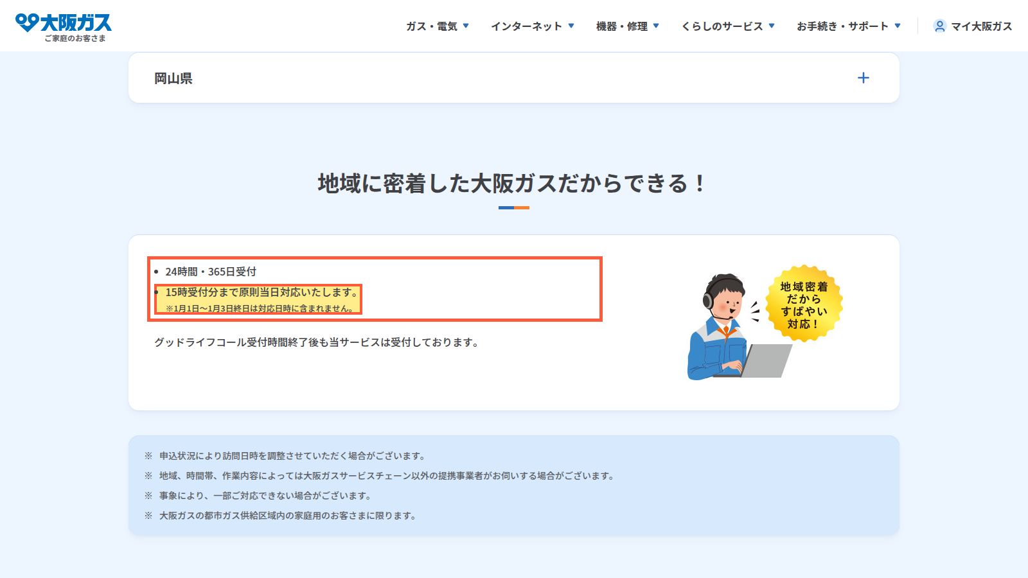
Task: Click the note 大阪ガスの都市ガス供給区域内の家庭用のお客さまに限ります。
Action: coord(288,516)
